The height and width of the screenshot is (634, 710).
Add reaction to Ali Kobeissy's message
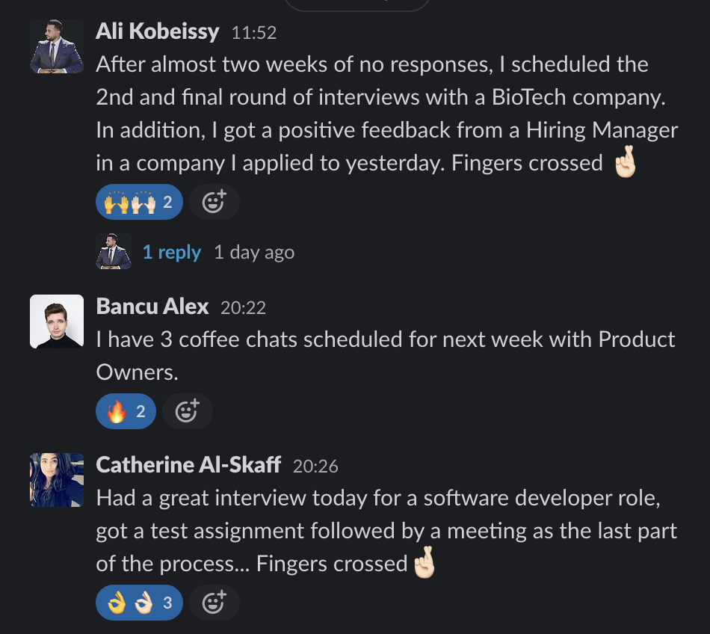pyautogui.click(x=214, y=202)
